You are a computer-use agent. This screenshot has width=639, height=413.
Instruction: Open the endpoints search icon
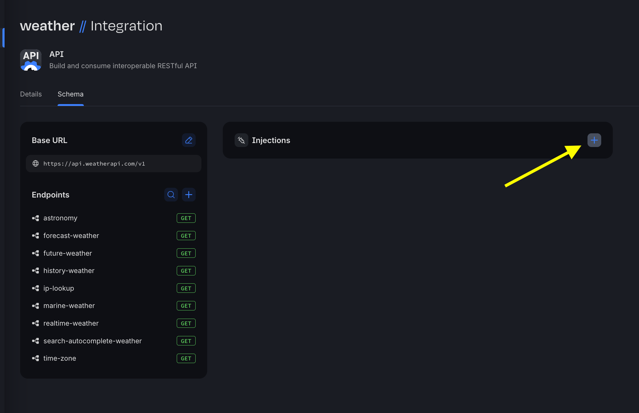pos(171,195)
